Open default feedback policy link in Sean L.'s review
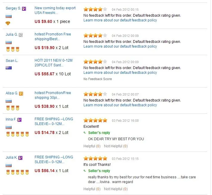This screenshot has width=212, height=195. pyautogui.click(x=120, y=73)
